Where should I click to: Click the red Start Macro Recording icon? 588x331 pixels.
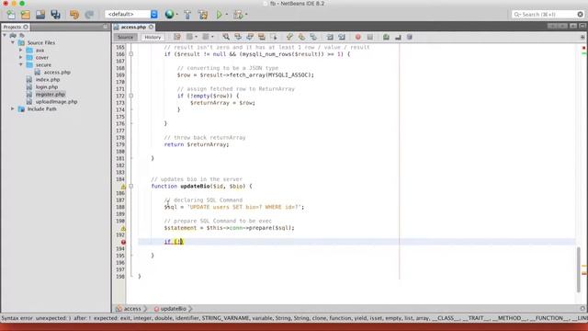pos(358,37)
